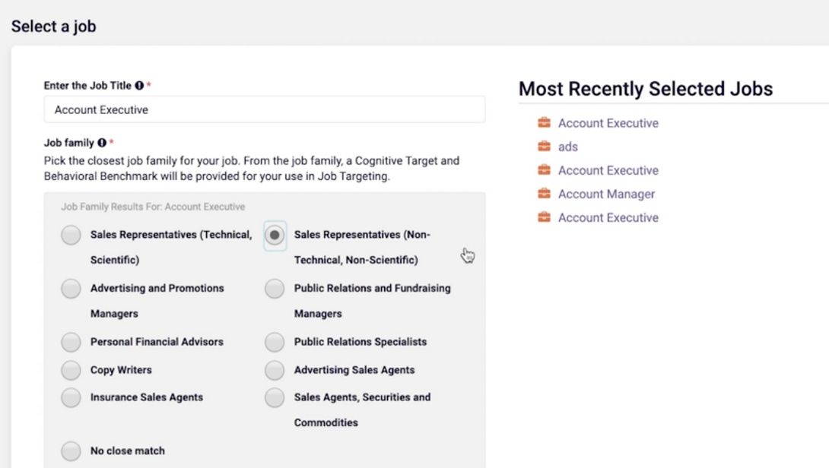Select Sales Representatives (Non-Technical, Non-Scientific) option
This screenshot has height=468, width=829.
(x=275, y=236)
